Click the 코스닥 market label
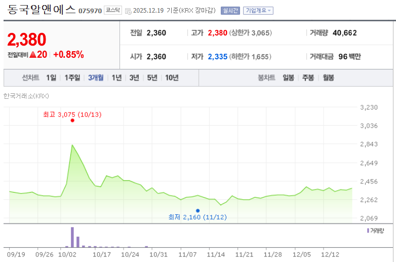Viewport: 396px width, 262px height. [x=113, y=10]
